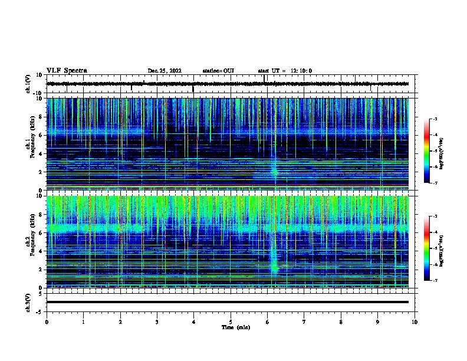Click the time axis tick label "3"
The height and width of the screenshot is (361, 467).
pyautogui.click(x=157, y=322)
